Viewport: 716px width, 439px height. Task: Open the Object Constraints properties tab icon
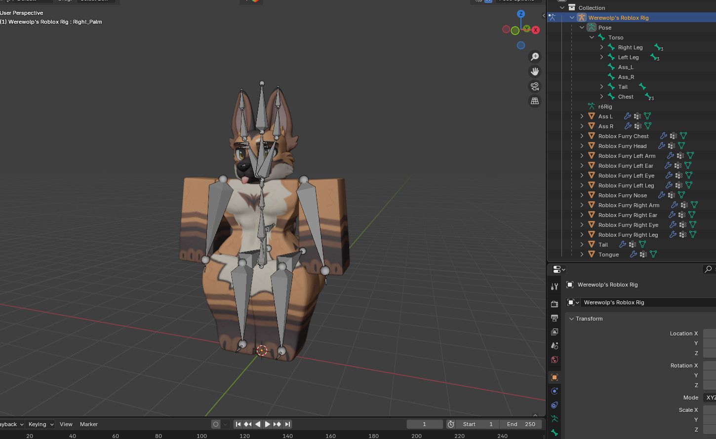[555, 405]
